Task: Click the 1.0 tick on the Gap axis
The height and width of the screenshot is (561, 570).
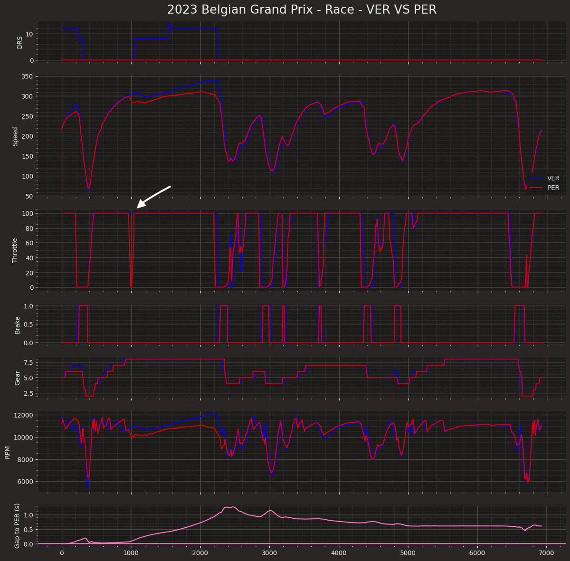Action: tap(28, 515)
